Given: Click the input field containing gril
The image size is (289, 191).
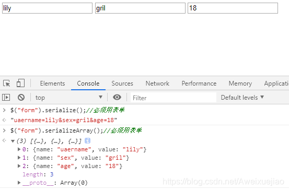Looking at the screenshot, I should click(x=140, y=8).
